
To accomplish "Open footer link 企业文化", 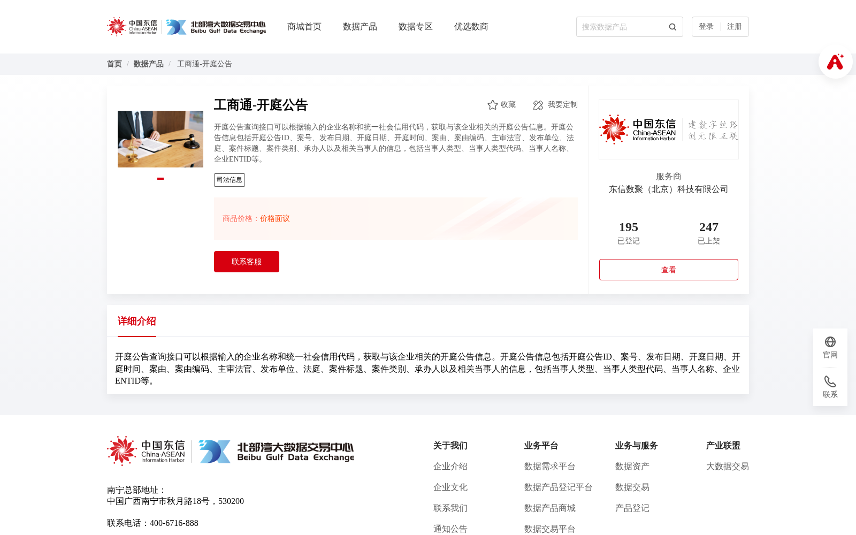I will tap(450, 487).
